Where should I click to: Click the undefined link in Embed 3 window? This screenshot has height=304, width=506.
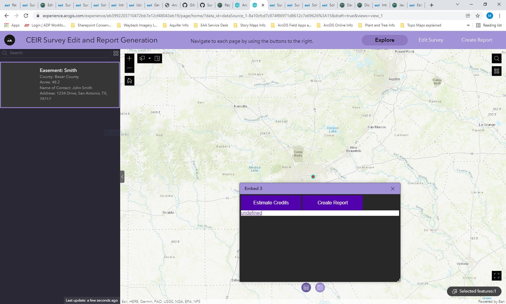251,213
